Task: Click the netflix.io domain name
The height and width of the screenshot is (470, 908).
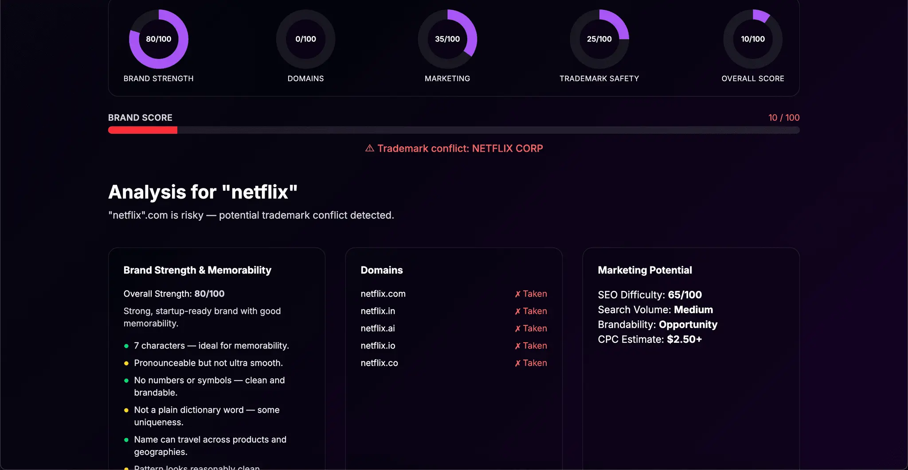Action: point(378,345)
